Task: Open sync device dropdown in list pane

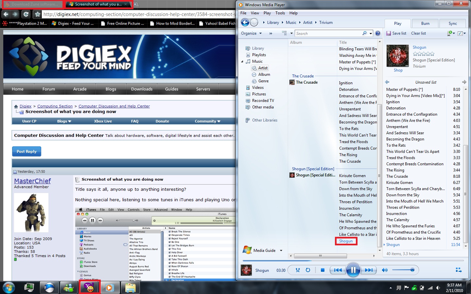Action: pyautogui.click(x=451, y=33)
